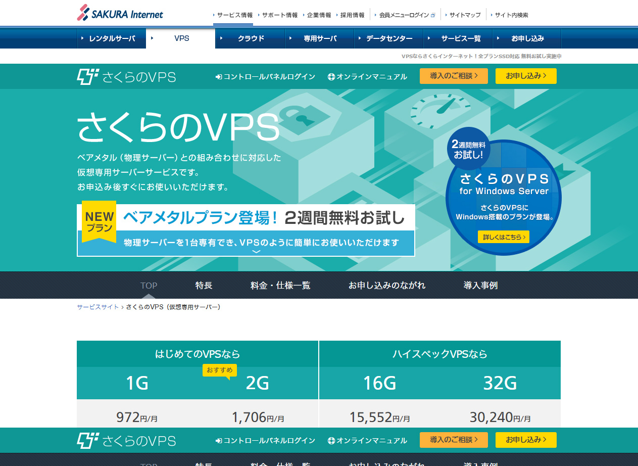The image size is (638, 466).
Task: Open オンラインマニュアル in the top teal header
Action: [x=367, y=77]
